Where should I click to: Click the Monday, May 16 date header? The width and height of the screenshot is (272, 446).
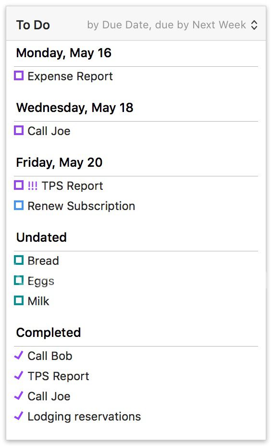64,53
